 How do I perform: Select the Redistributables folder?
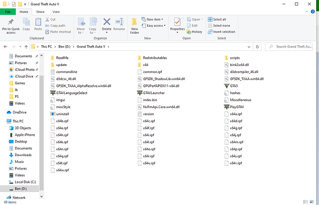tap(152, 58)
